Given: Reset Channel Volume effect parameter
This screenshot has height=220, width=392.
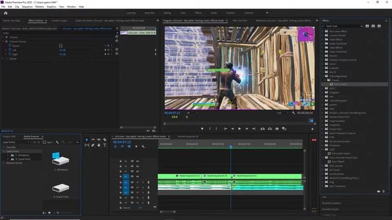Looking at the screenshot, I should [117, 41].
